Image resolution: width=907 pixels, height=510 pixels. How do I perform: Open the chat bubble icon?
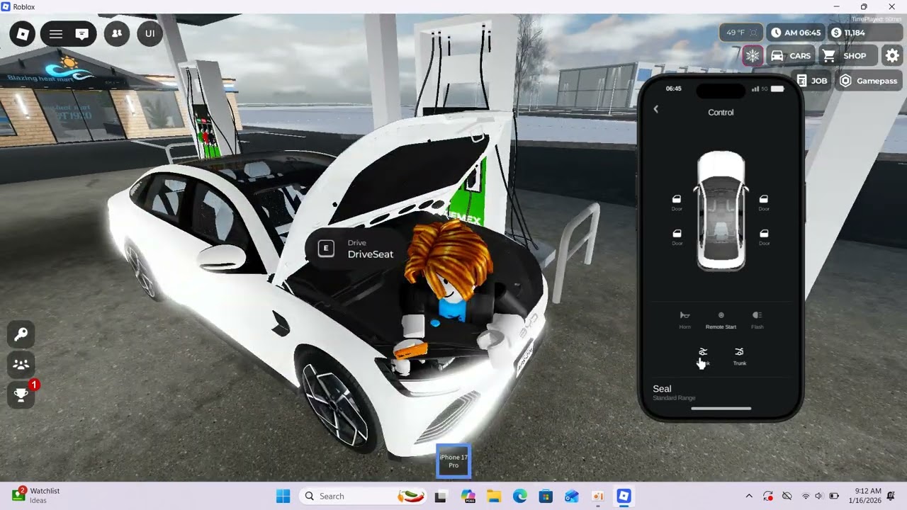82,33
